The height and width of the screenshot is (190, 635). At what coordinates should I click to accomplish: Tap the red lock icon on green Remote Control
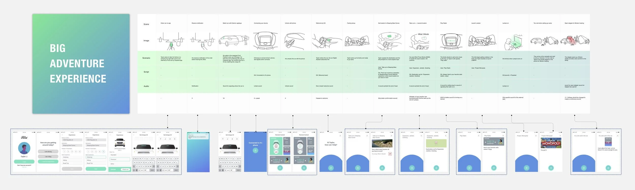point(276,146)
